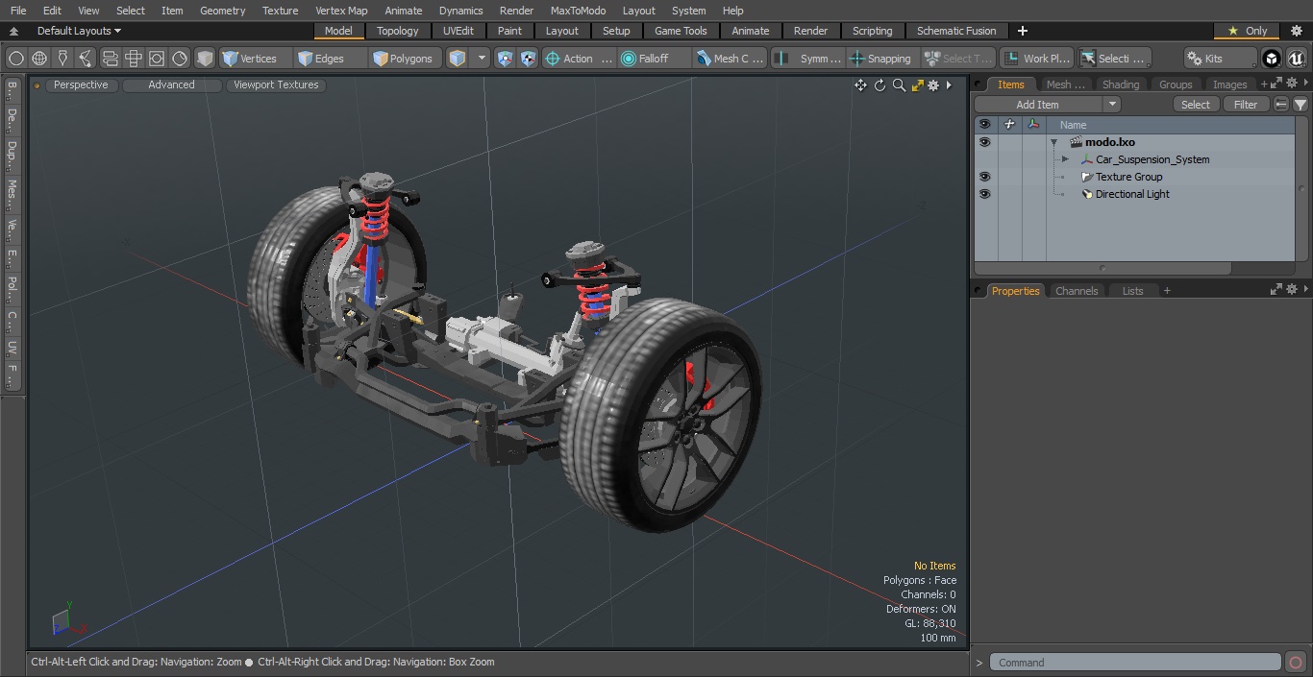Activate the pen tool icon
This screenshot has height=677, width=1313.
[x=62, y=59]
